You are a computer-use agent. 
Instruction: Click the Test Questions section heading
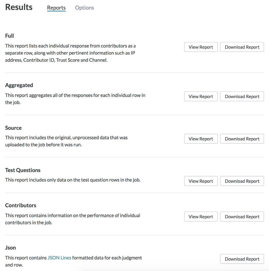(x=23, y=170)
